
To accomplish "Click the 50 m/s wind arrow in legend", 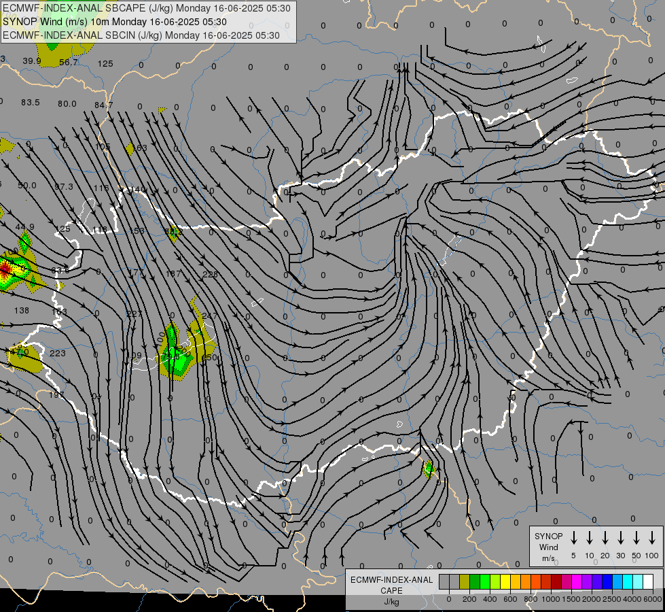I will 636,538.
